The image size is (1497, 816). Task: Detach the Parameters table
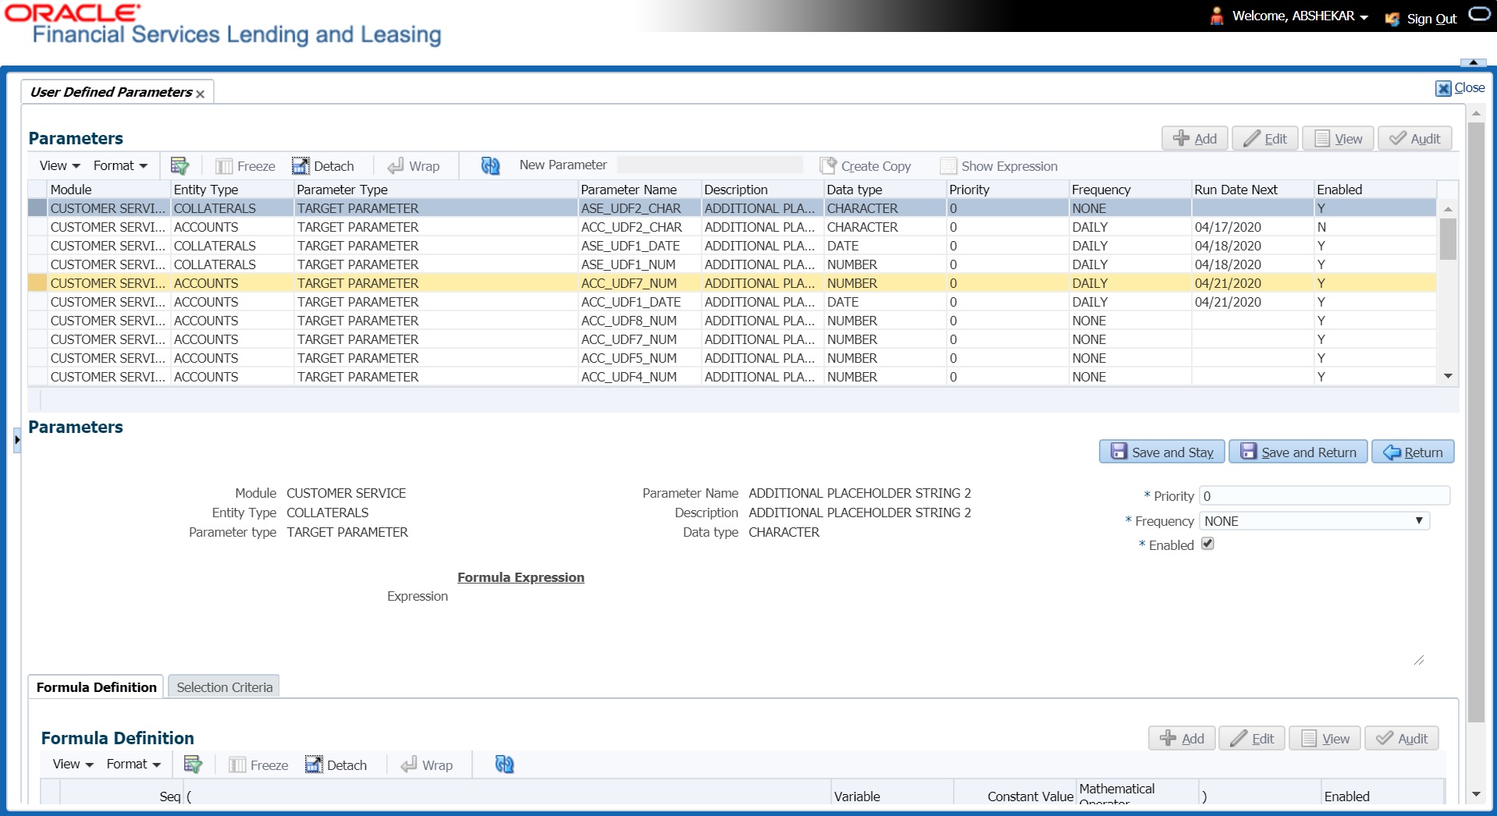(323, 166)
